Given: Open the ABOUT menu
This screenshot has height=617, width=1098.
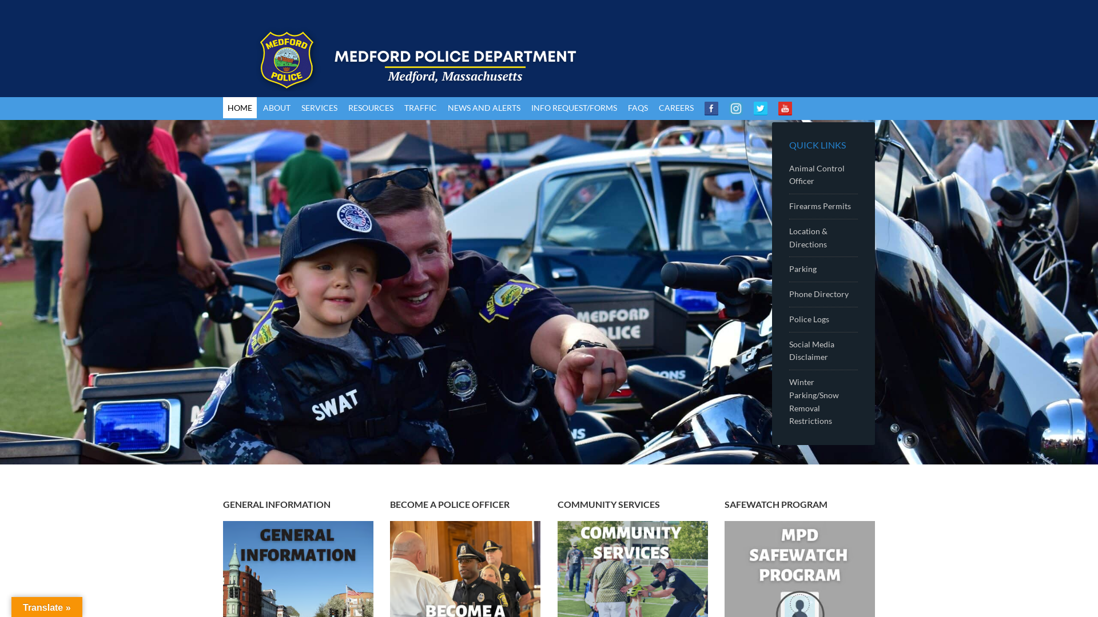Looking at the screenshot, I should (277, 108).
